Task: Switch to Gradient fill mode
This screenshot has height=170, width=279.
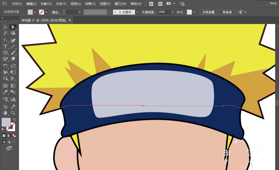Action: click(x=9, y=136)
